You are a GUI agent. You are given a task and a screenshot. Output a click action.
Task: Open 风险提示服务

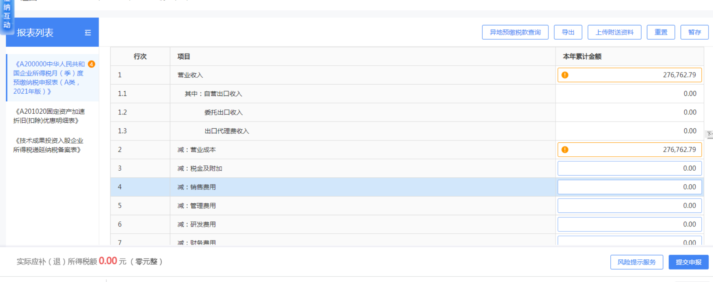pos(636,262)
